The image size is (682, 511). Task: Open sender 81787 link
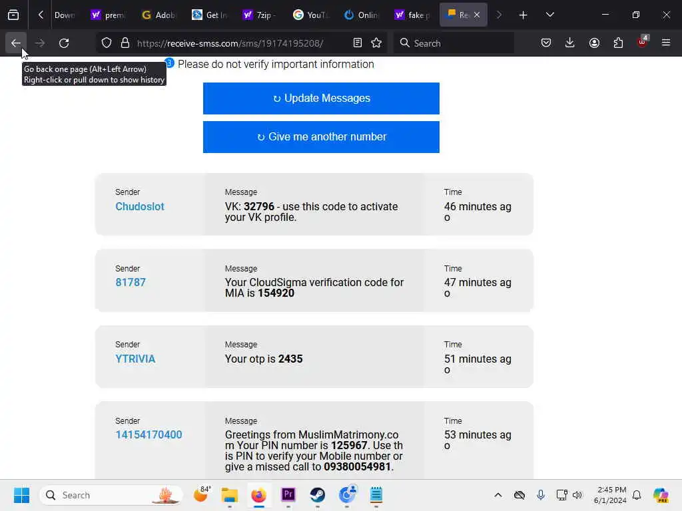pos(131,282)
